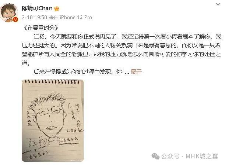Click the orange V verified badge
This screenshot has height=165, width=225.
[x=15, y=19]
